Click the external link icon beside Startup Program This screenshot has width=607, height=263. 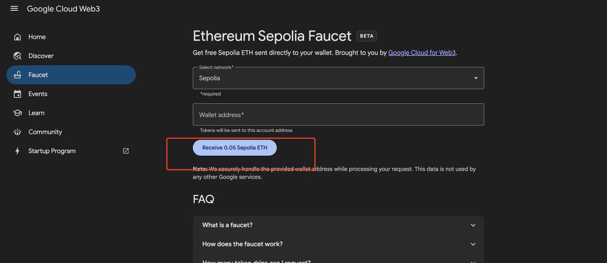pyautogui.click(x=126, y=151)
